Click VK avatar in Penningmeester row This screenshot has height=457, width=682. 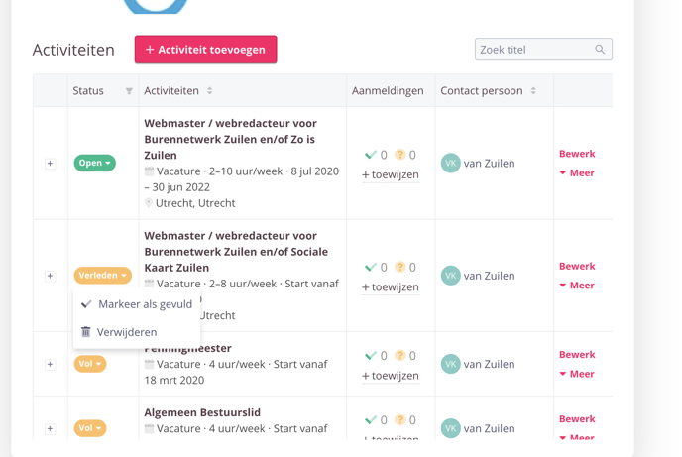[x=450, y=364]
